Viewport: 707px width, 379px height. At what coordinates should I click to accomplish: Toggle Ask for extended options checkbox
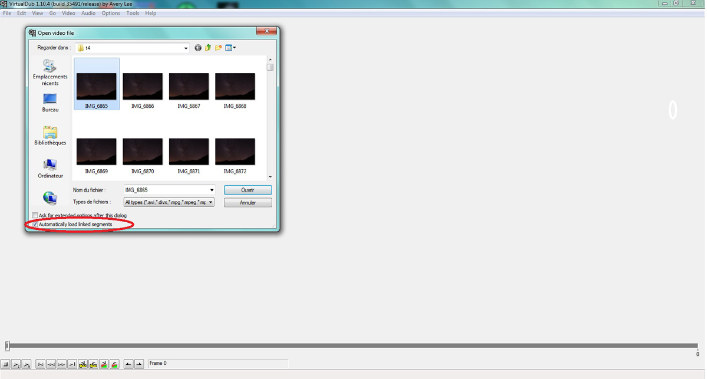tap(35, 215)
